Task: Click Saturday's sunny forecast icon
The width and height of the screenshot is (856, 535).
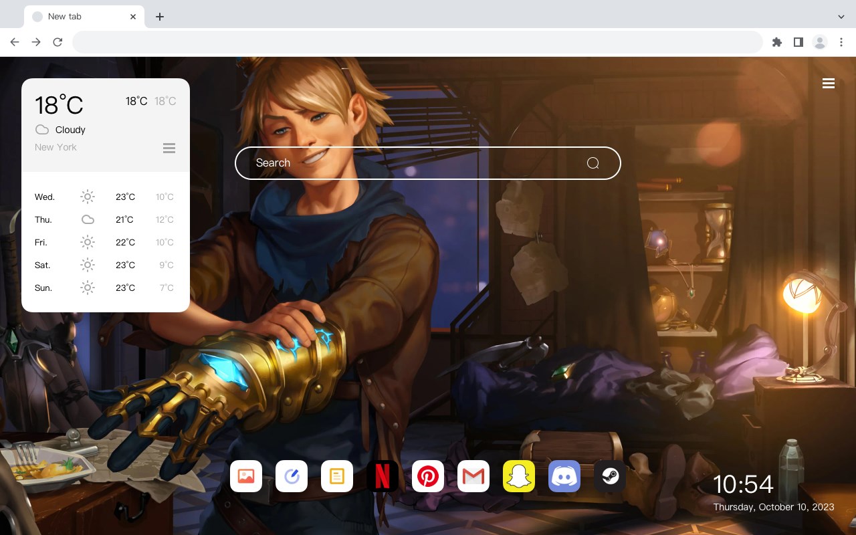Action: click(x=88, y=265)
